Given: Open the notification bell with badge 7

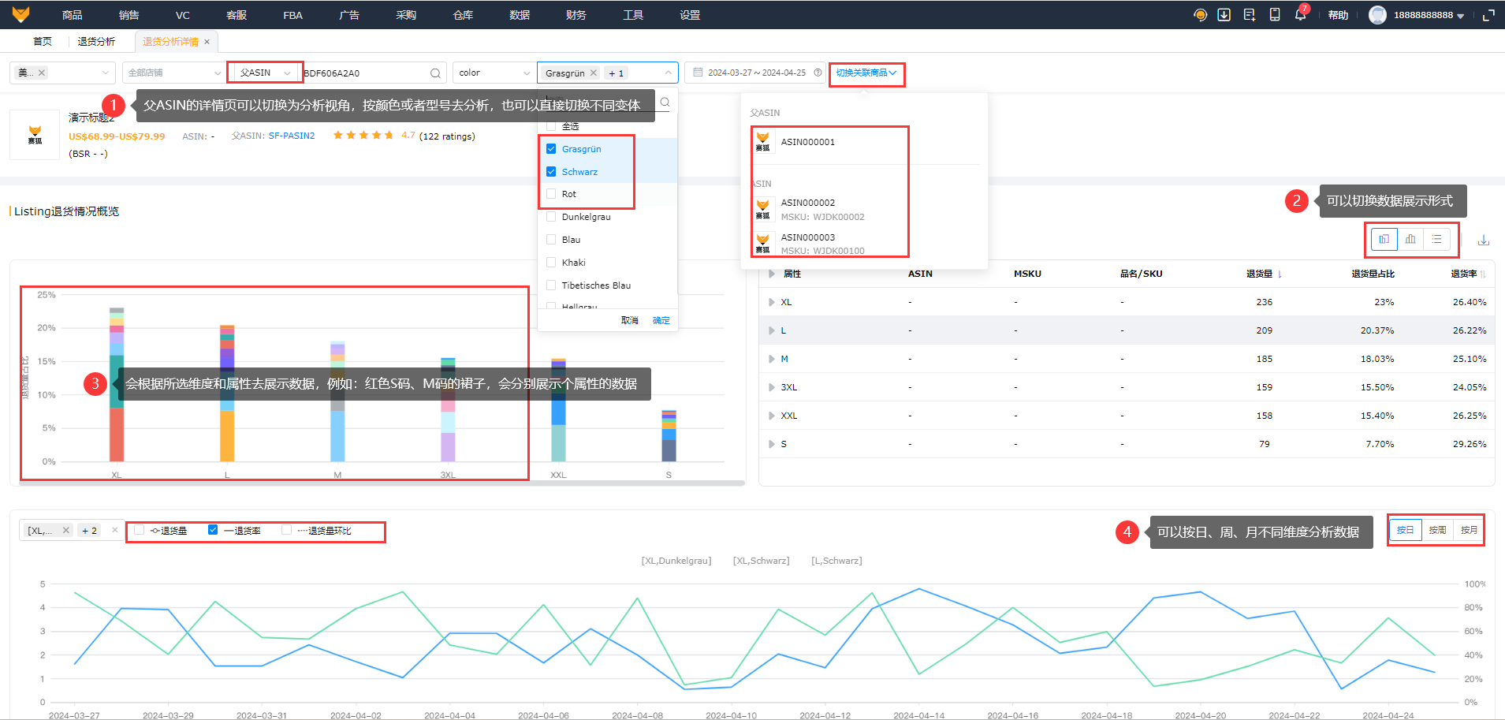Looking at the screenshot, I should click(1300, 15).
